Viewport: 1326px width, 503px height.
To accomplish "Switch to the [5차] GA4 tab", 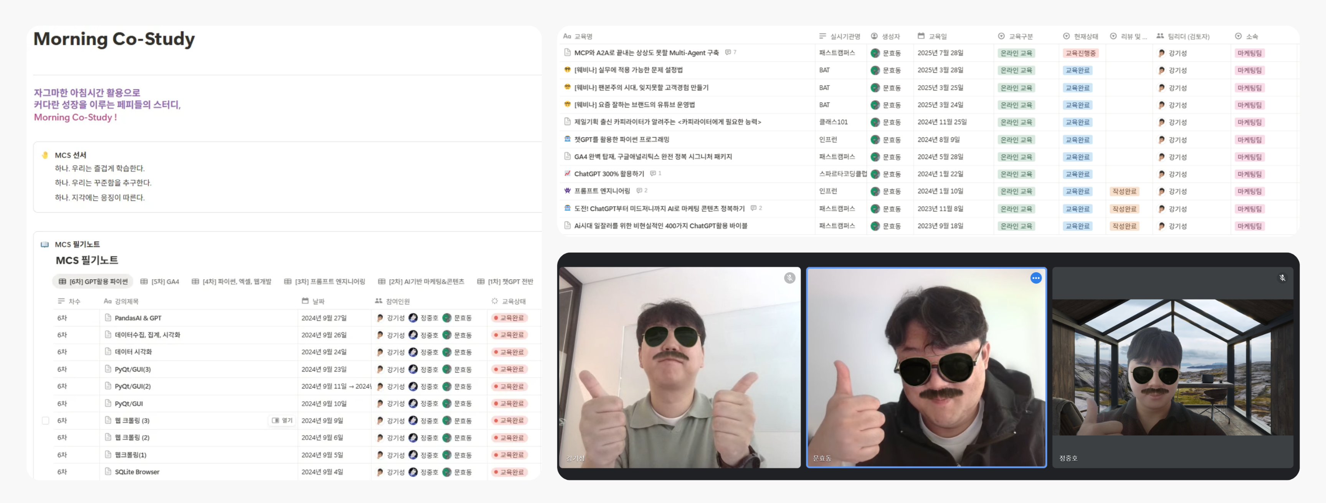I will [x=160, y=282].
